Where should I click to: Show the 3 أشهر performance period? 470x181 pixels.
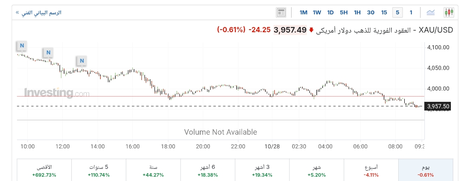pos(262,170)
